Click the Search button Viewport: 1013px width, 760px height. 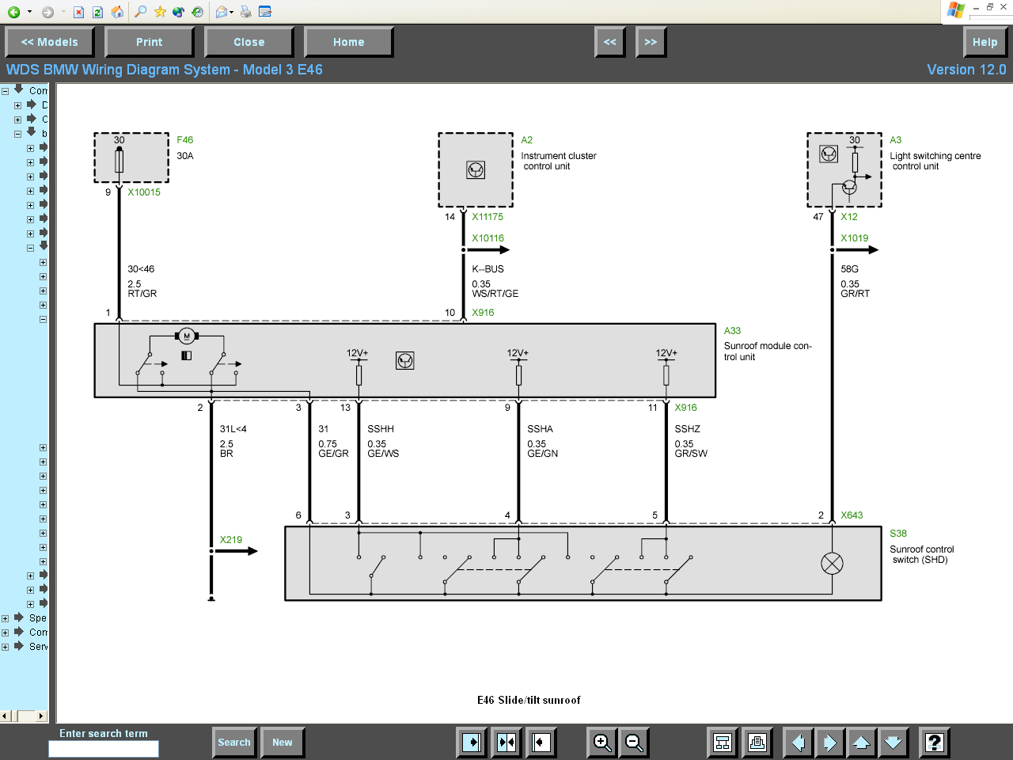point(234,743)
